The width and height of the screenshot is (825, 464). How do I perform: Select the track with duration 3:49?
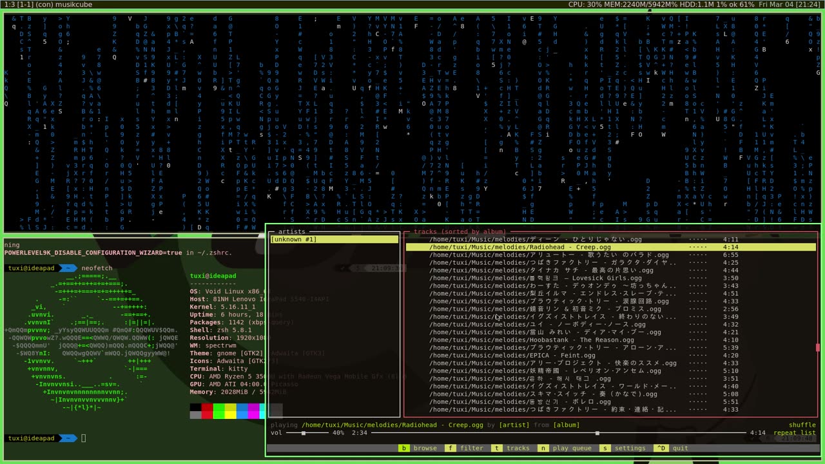[611, 317]
